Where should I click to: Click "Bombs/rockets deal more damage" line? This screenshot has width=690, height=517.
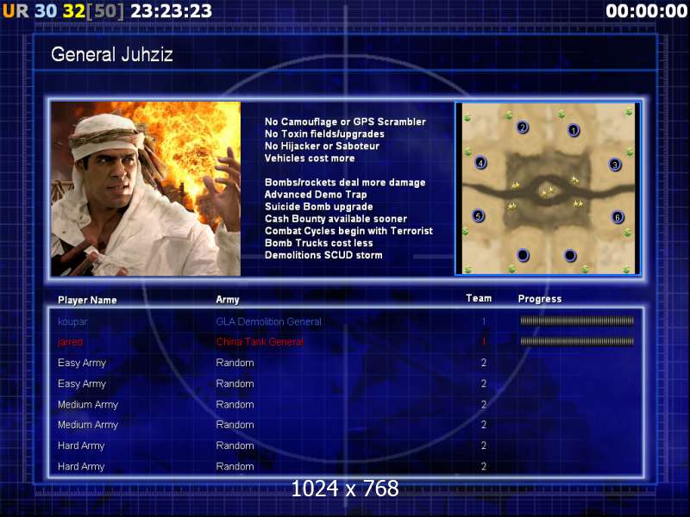pyautogui.click(x=345, y=183)
